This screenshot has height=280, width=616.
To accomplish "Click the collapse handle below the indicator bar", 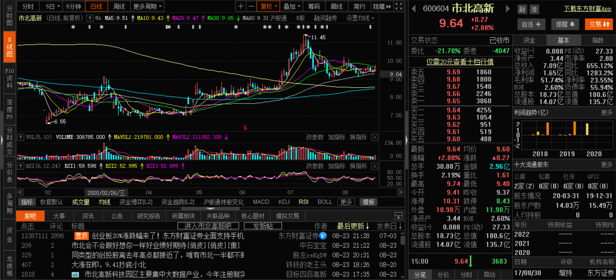I will (210, 209).
